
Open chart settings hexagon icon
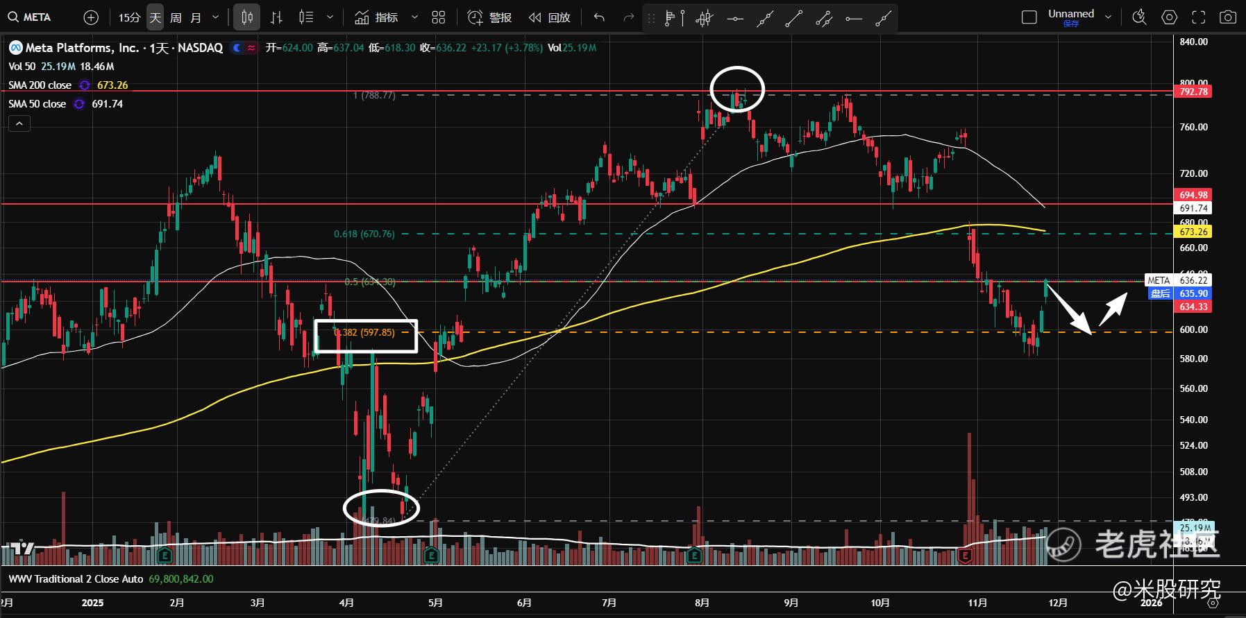pyautogui.click(x=1170, y=17)
